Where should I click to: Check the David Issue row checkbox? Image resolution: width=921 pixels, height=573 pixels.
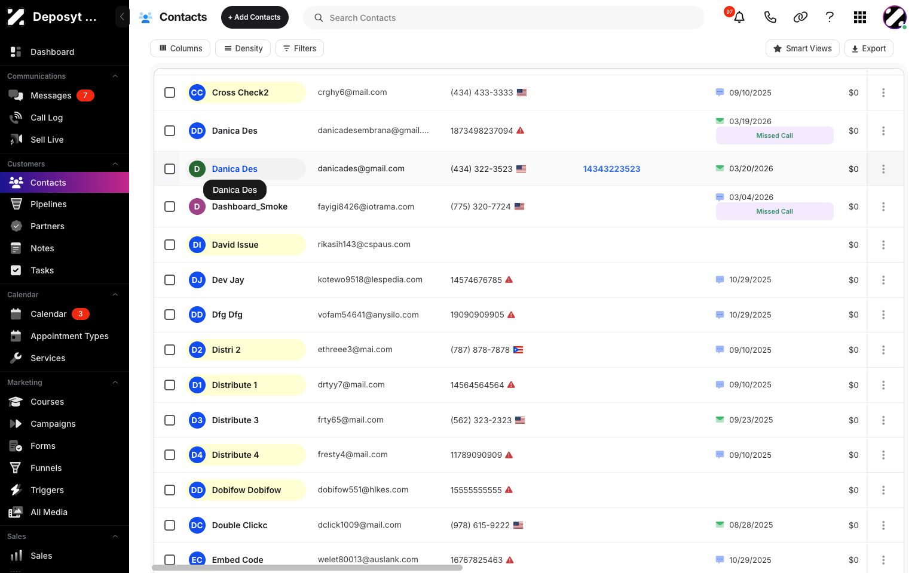click(170, 245)
